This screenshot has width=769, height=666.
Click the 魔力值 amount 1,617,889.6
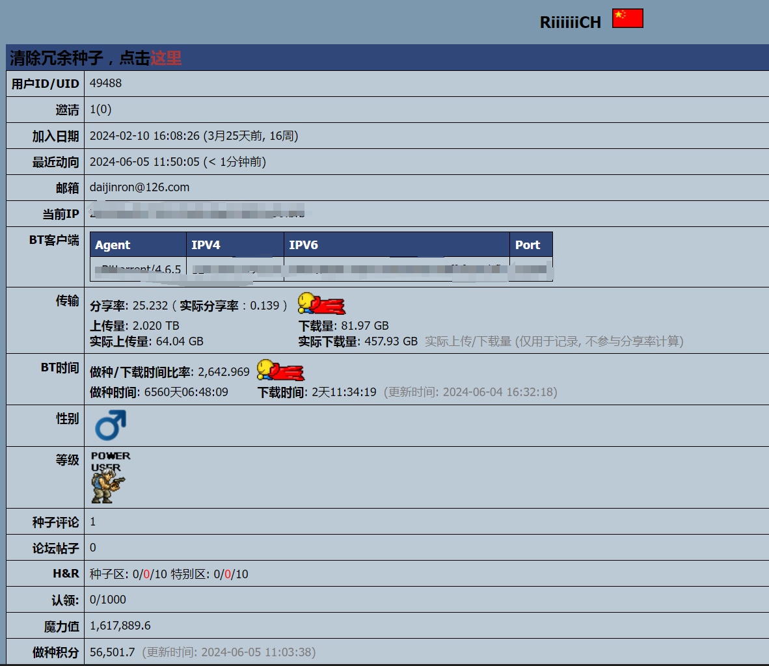pyautogui.click(x=120, y=626)
